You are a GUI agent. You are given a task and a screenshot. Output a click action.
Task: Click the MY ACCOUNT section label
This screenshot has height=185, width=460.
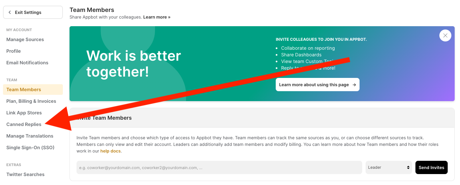click(x=19, y=30)
